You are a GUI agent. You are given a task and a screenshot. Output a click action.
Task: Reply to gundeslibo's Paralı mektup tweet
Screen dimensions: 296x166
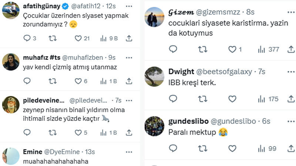[173, 148]
